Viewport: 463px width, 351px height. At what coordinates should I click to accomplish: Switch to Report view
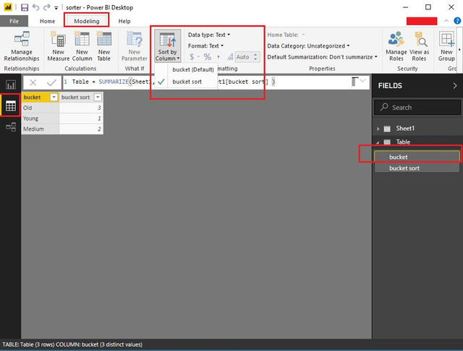tap(11, 85)
